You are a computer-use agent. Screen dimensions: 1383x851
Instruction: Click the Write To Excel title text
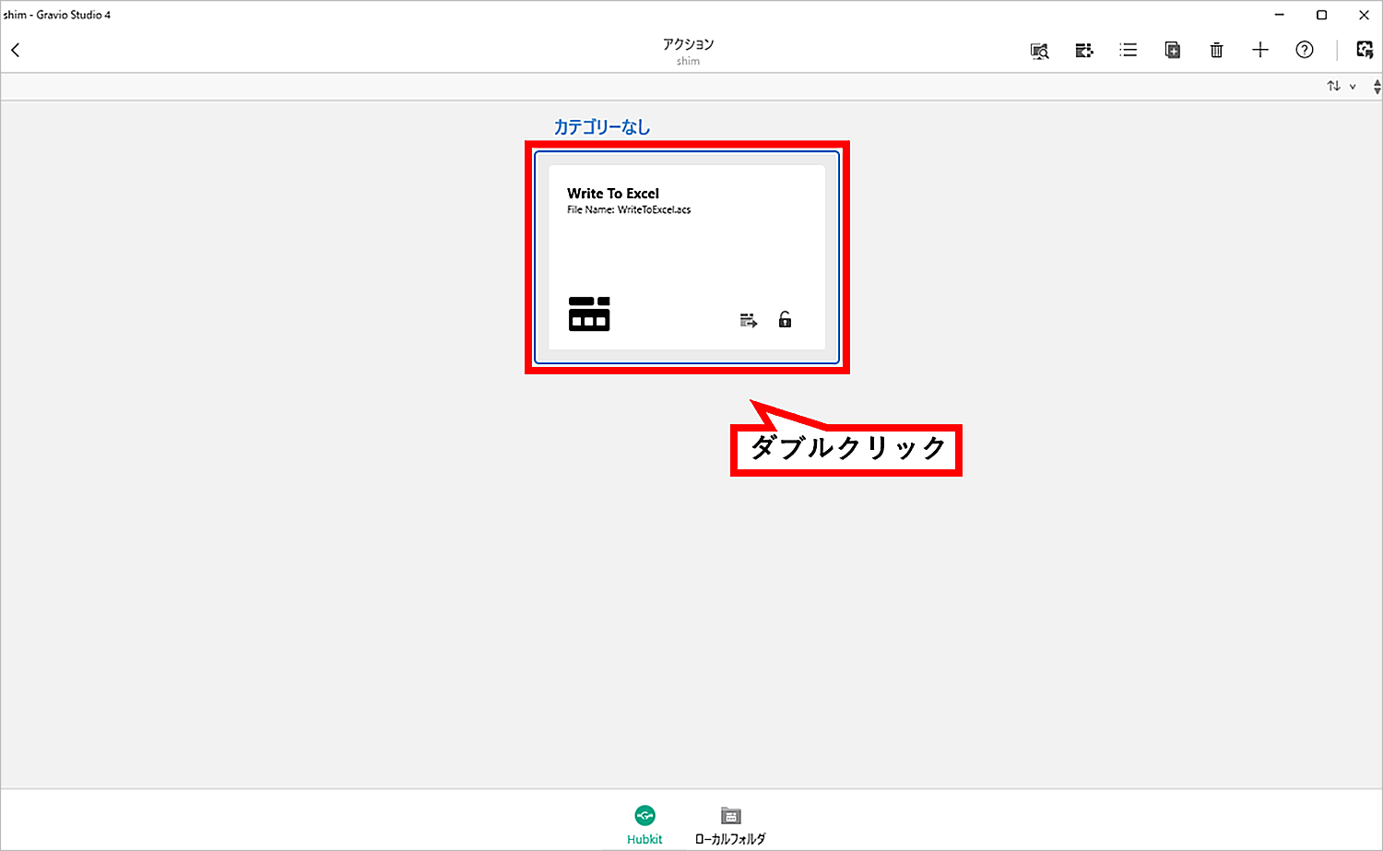coord(613,194)
